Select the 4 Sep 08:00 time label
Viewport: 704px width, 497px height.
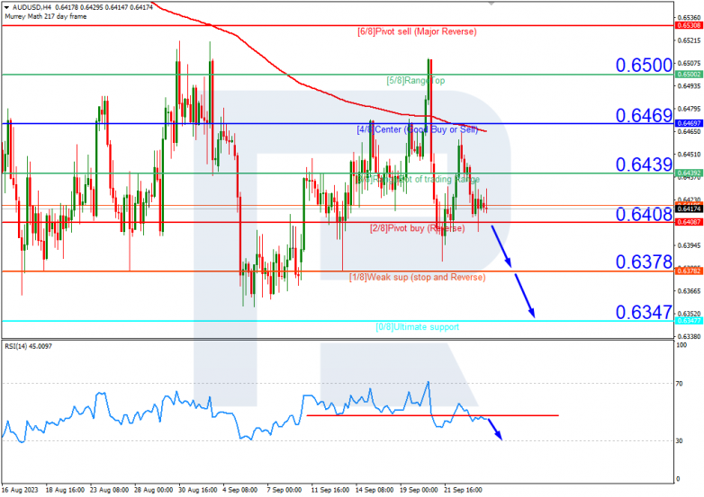coord(240,491)
